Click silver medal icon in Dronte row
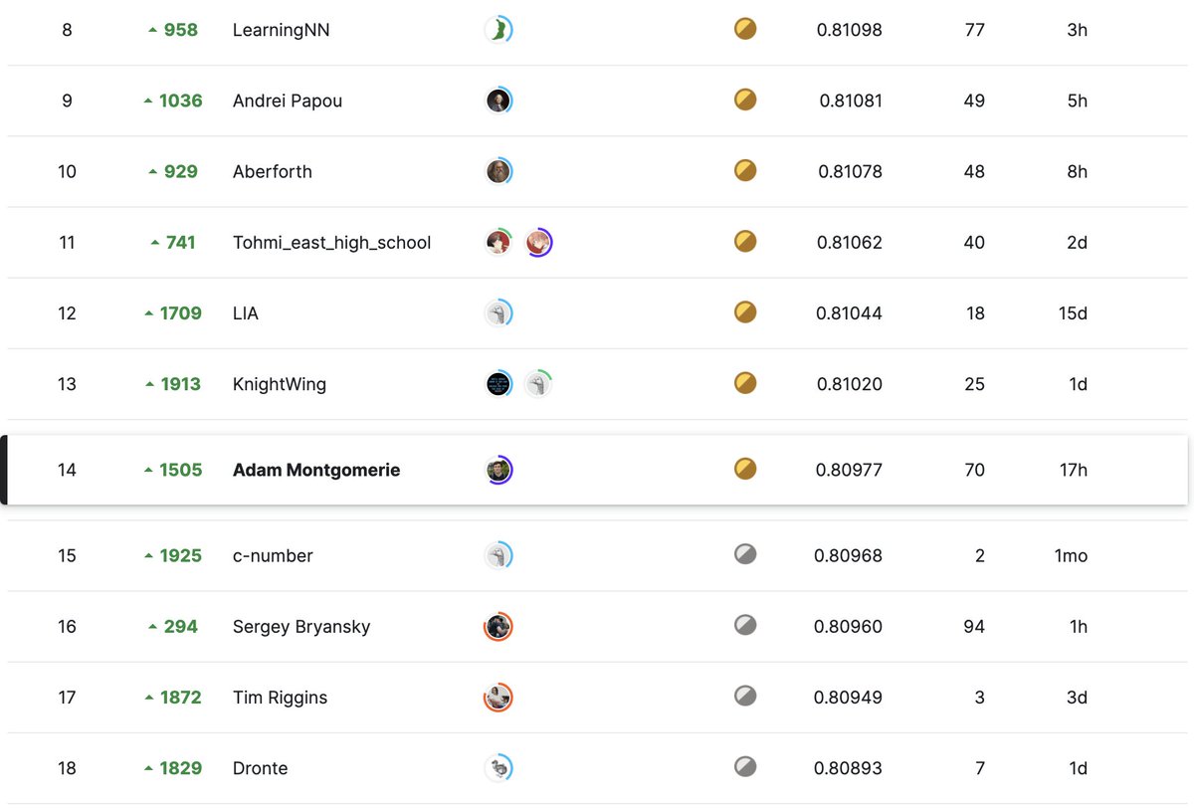1194x808 pixels. pyautogui.click(x=745, y=767)
